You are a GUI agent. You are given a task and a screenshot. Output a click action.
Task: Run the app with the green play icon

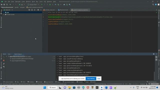(42, 4)
